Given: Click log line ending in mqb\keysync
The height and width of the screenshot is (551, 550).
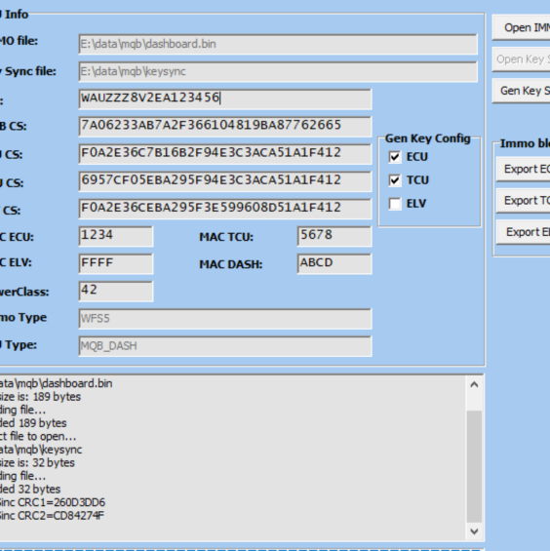Looking at the screenshot, I should [x=41, y=450].
